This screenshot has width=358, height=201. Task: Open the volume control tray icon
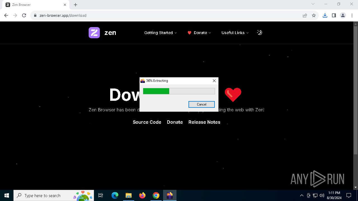(x=322, y=195)
